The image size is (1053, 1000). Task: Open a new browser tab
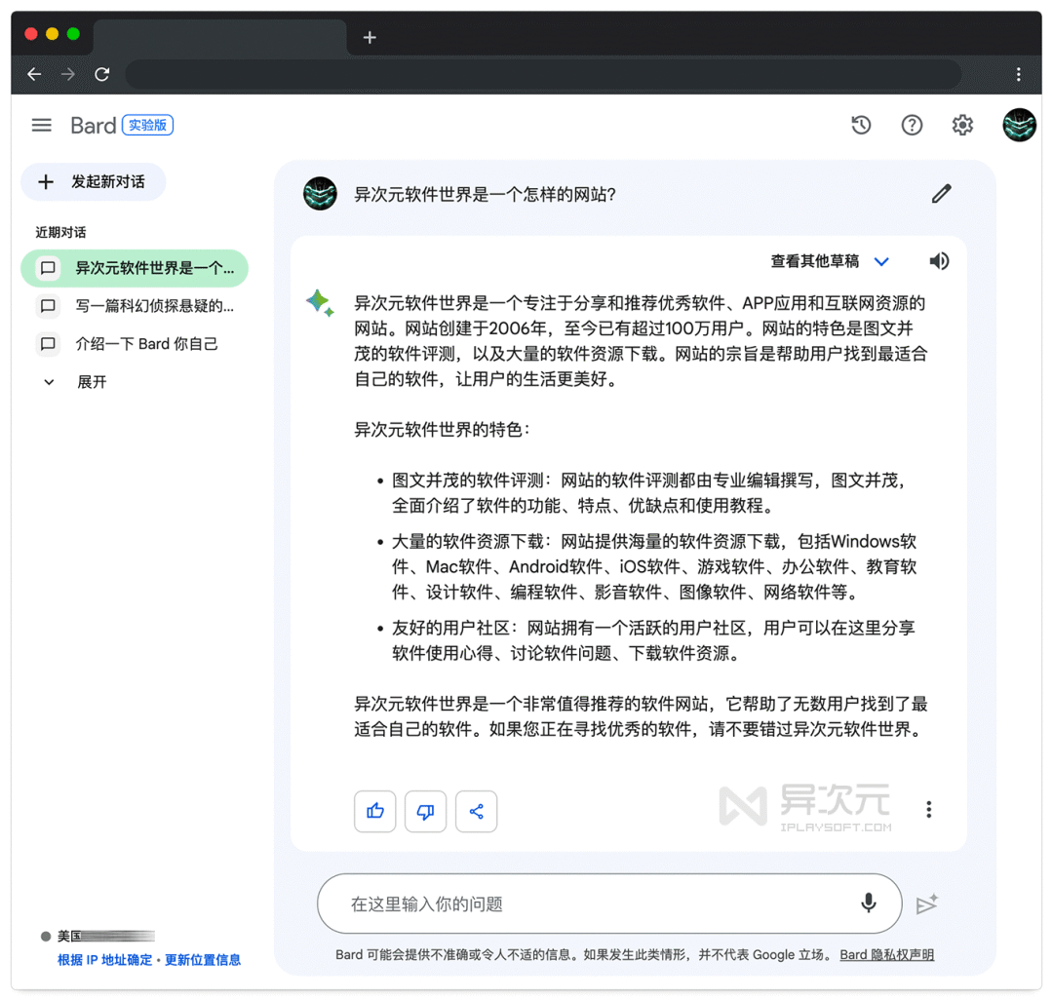370,38
